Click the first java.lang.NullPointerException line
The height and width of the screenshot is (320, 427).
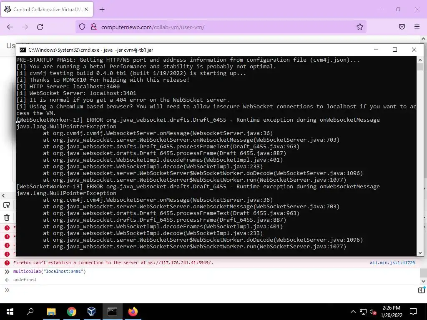(66, 127)
